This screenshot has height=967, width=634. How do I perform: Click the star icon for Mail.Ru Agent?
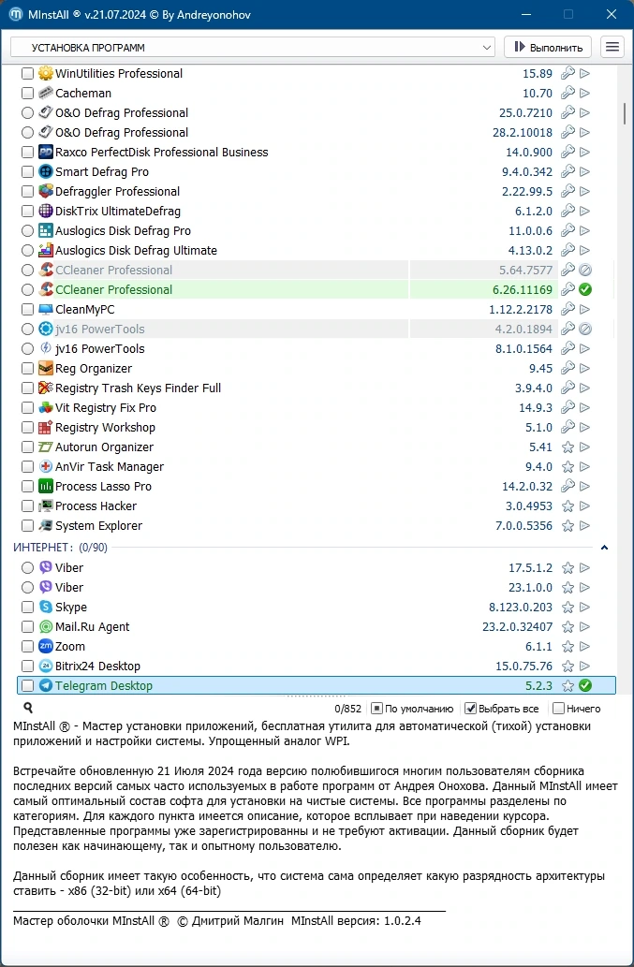[x=568, y=626]
